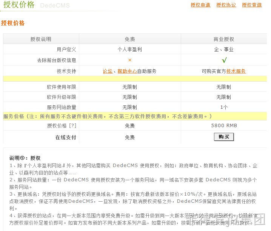271x231 pixels.
Task: Click the 企、事业 cell
Action: (224, 49)
